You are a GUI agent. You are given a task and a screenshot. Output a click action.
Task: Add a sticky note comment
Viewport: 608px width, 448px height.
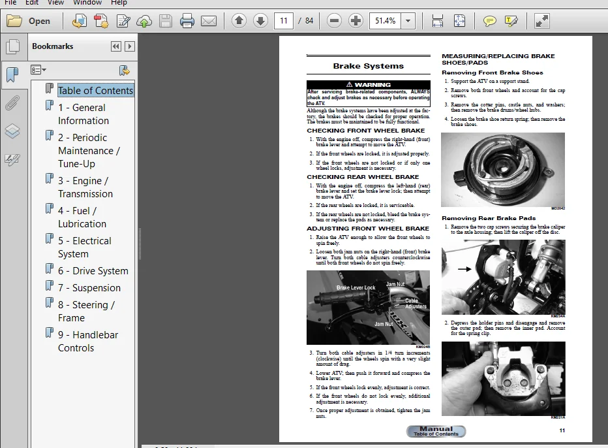[x=489, y=21]
